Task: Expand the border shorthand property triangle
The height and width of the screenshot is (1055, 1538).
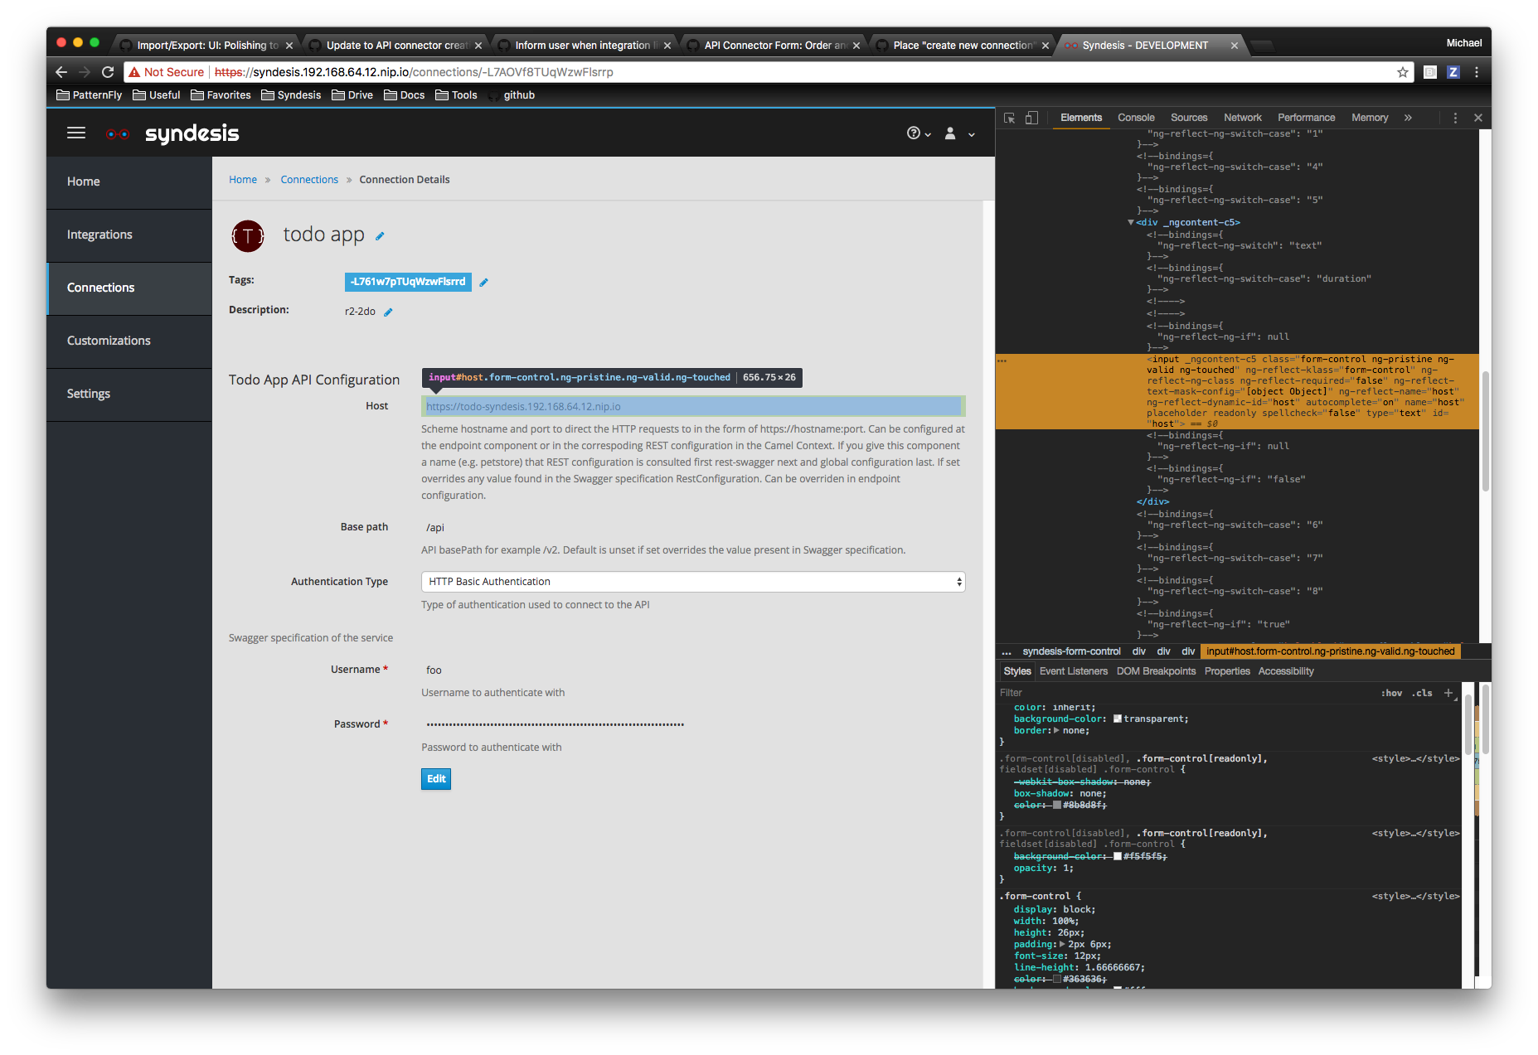Action: point(1056,730)
